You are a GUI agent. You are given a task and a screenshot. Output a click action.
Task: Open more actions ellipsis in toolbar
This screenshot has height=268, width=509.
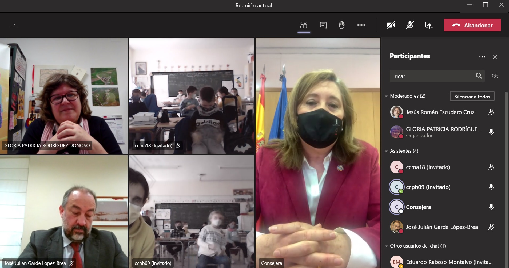coord(361,25)
